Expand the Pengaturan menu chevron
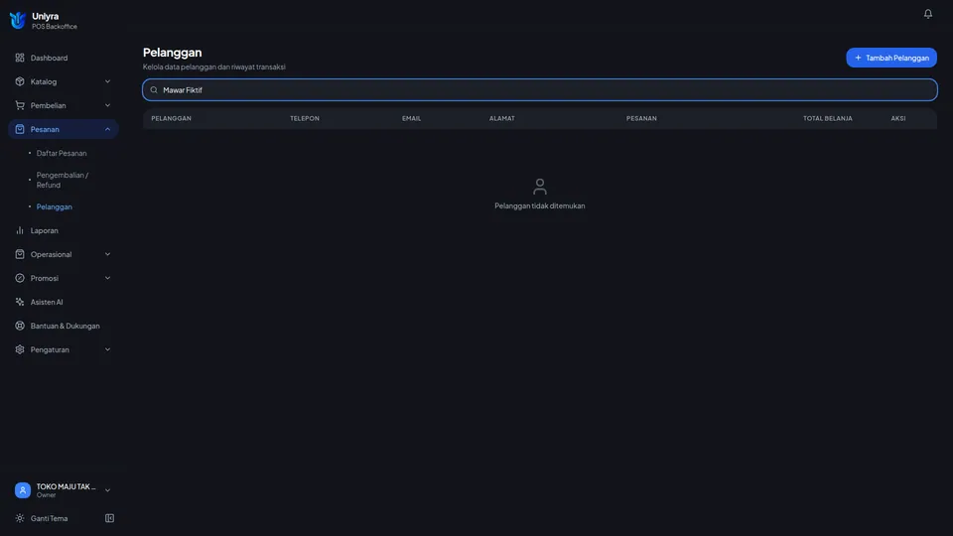Viewport: 953px width, 536px height. pyautogui.click(x=107, y=349)
